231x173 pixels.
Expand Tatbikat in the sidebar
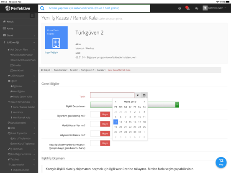click(21, 159)
